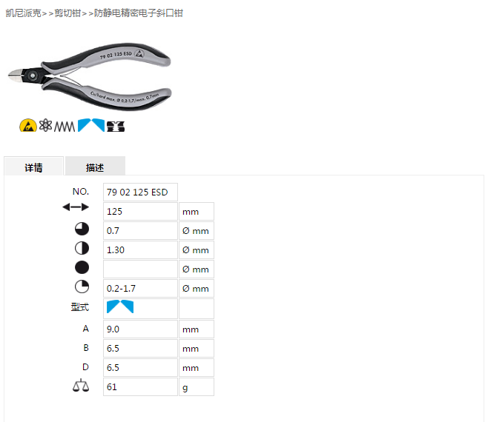Image resolution: width=488 pixels, height=422 pixels.
Task: Click the 79 02 125 ESD field
Action: coord(140,192)
